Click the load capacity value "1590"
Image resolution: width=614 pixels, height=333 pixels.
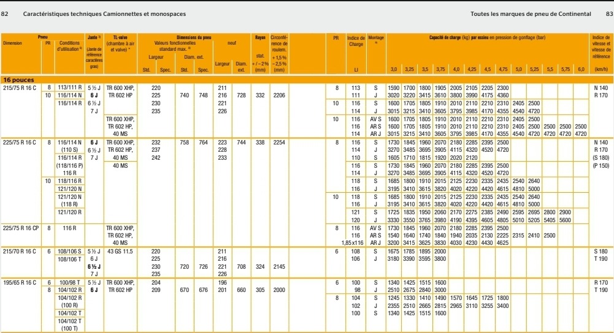(x=394, y=88)
